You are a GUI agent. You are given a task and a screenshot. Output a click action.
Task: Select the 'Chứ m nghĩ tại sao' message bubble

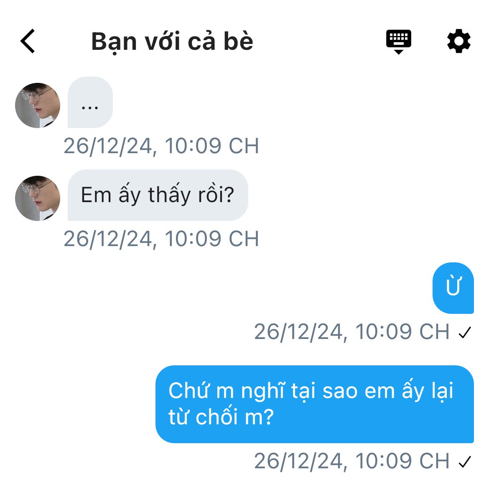click(x=315, y=404)
